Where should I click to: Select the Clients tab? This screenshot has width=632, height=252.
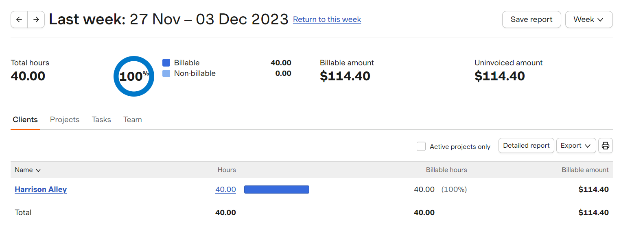click(25, 120)
